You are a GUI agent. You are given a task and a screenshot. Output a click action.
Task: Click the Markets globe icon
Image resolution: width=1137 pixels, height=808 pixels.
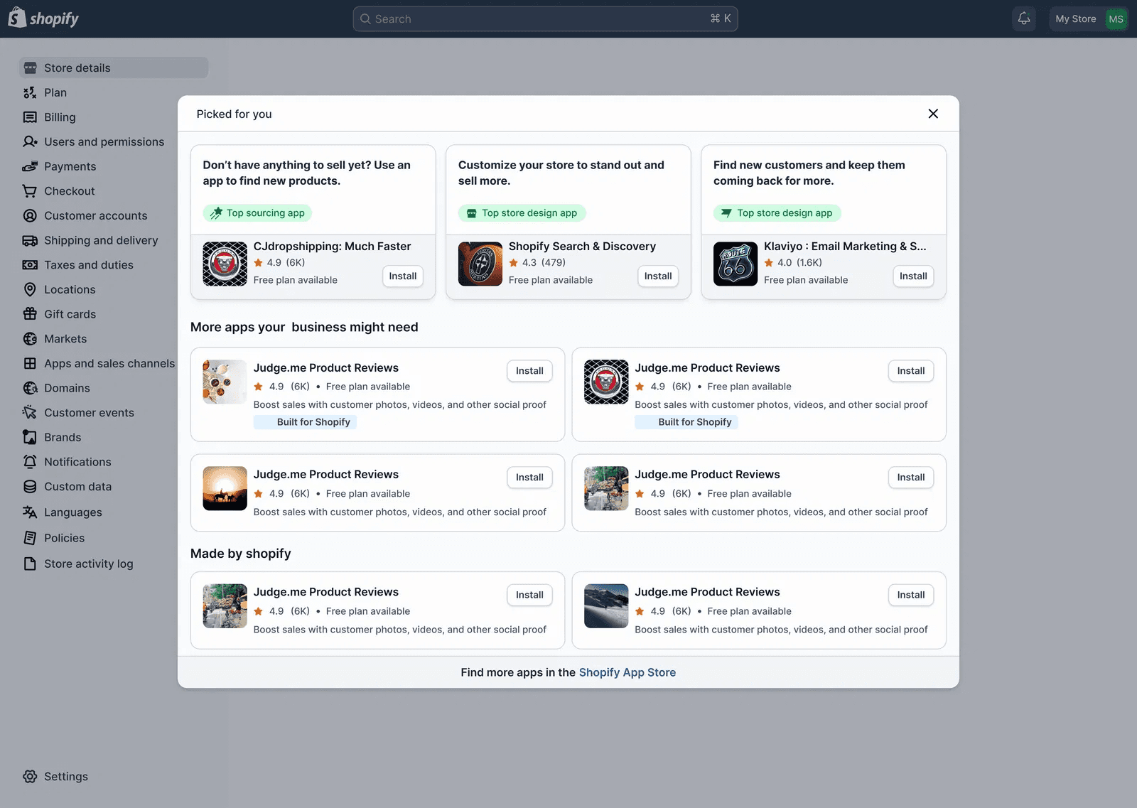click(x=30, y=338)
